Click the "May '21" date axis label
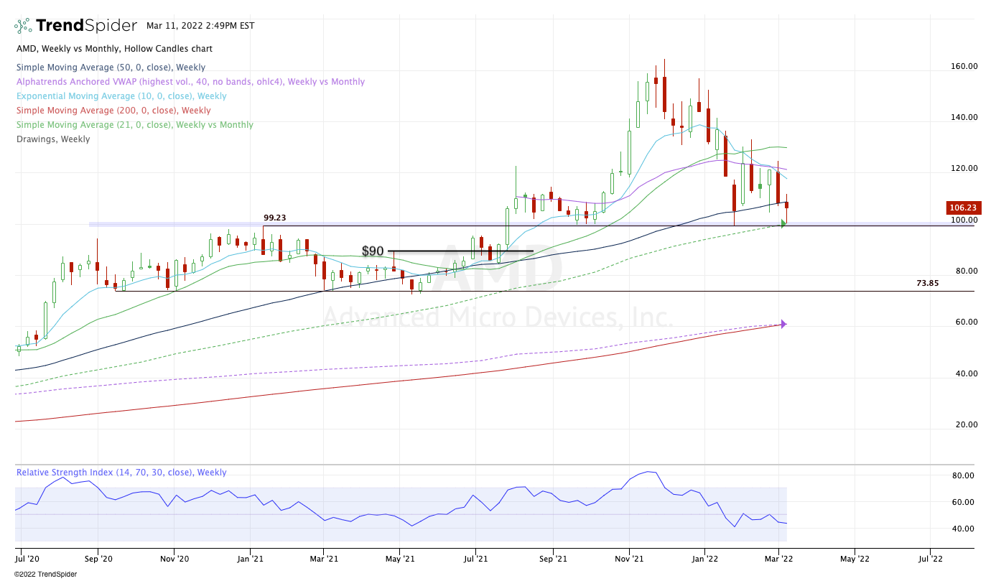Screen dimensions: 996x581 (x=400, y=557)
